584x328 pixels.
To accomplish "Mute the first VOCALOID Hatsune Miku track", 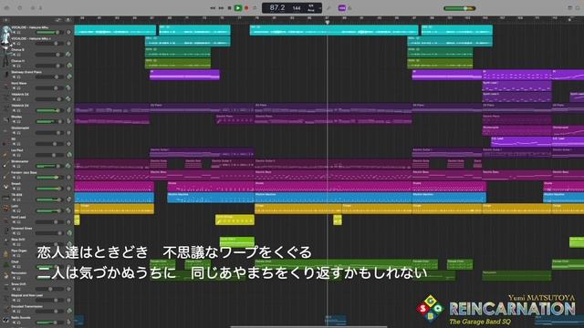I will click(15, 33).
